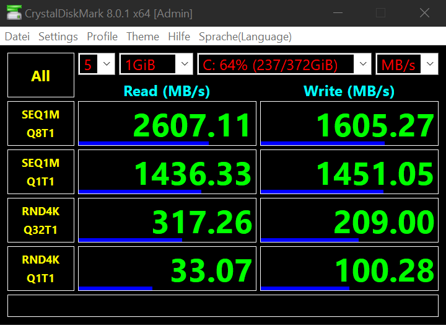Start the RND4K Q1T1 test
This screenshot has width=446, height=325.
tap(41, 269)
